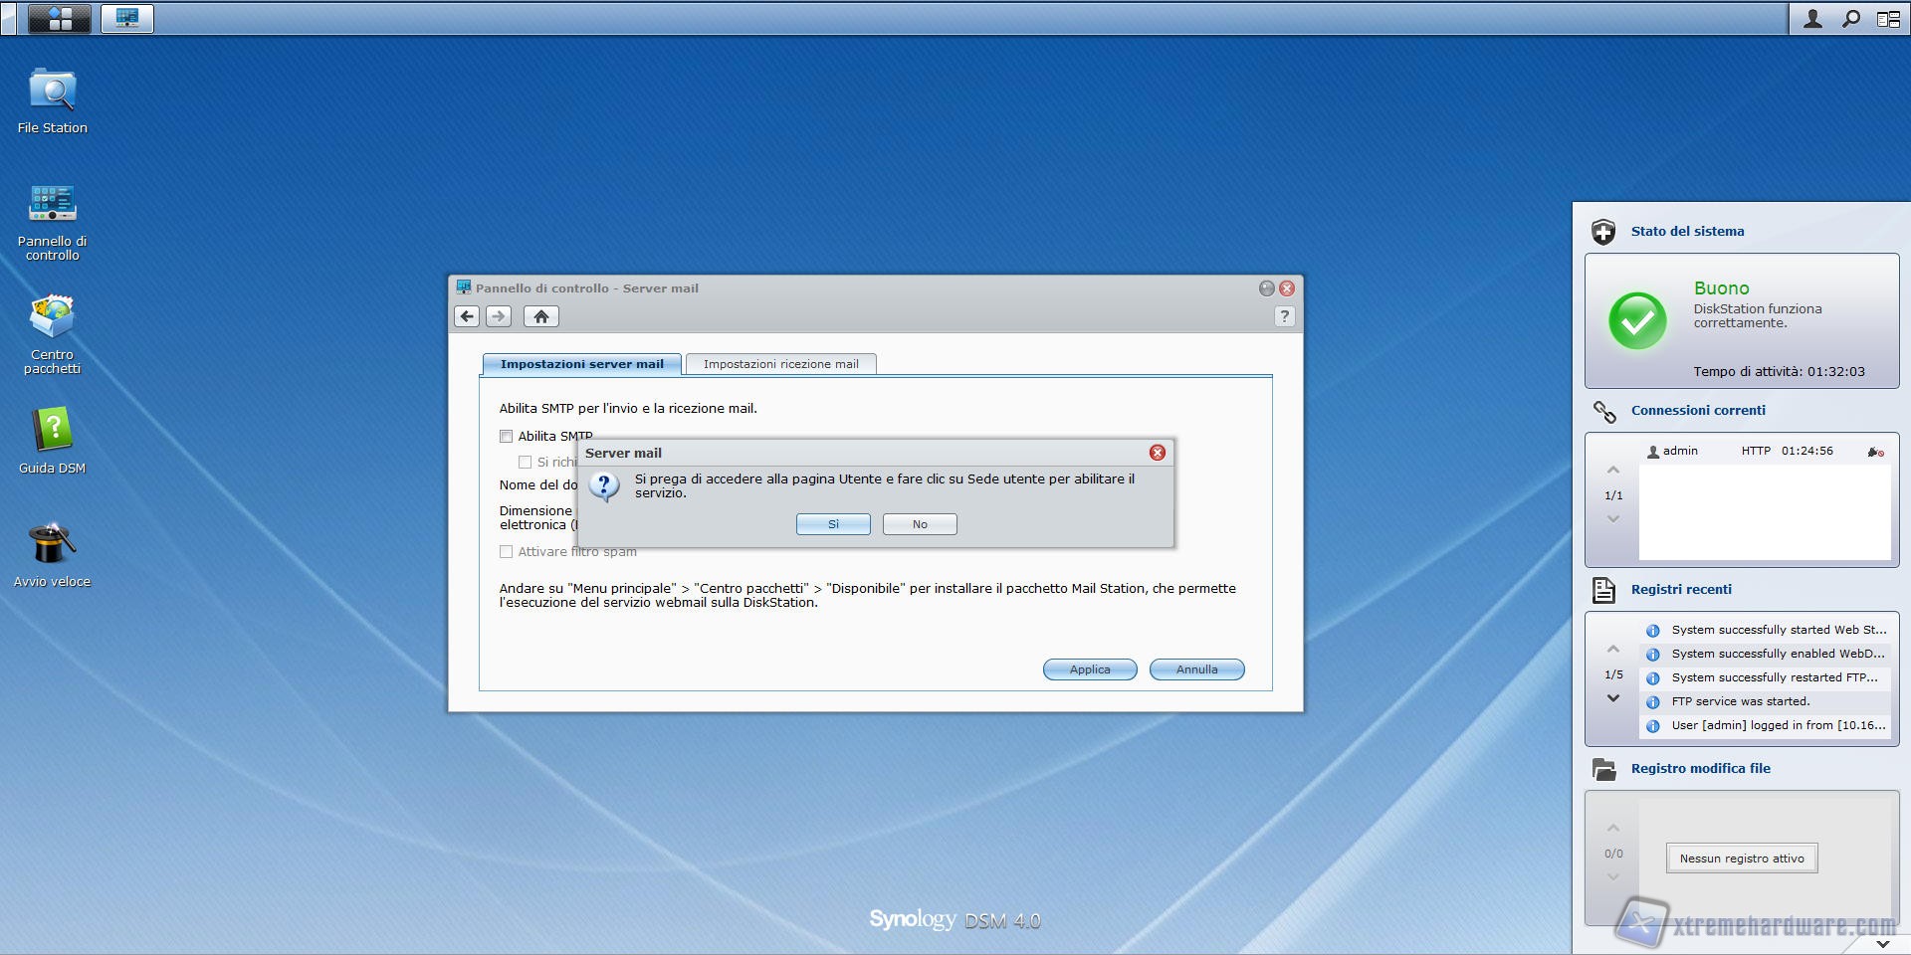This screenshot has height=955, width=1911.
Task: Toggle Attivare filtro spam checkbox
Action: [x=507, y=551]
